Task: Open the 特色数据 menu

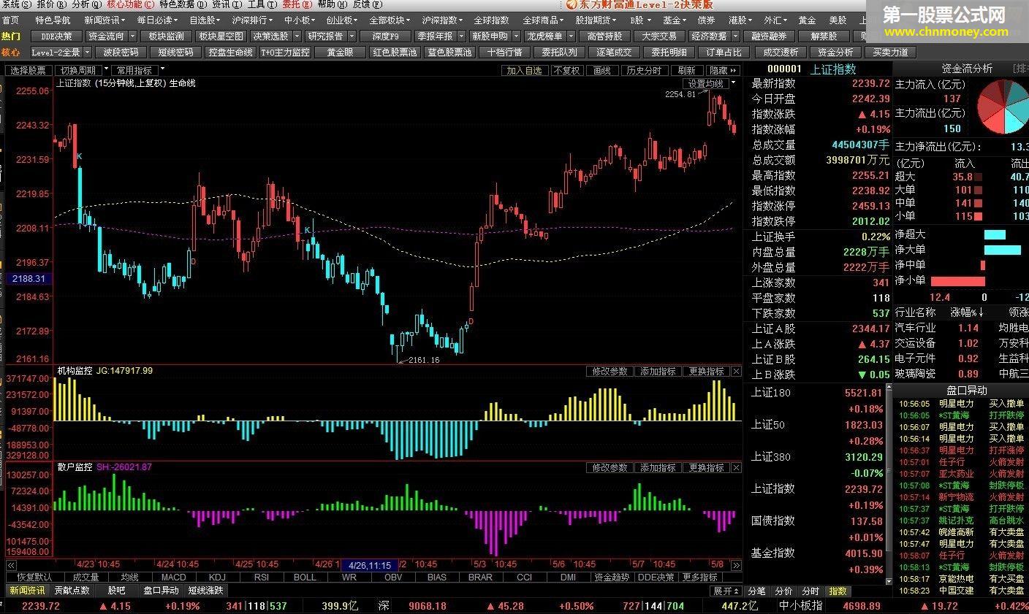Action: pyautogui.click(x=183, y=4)
